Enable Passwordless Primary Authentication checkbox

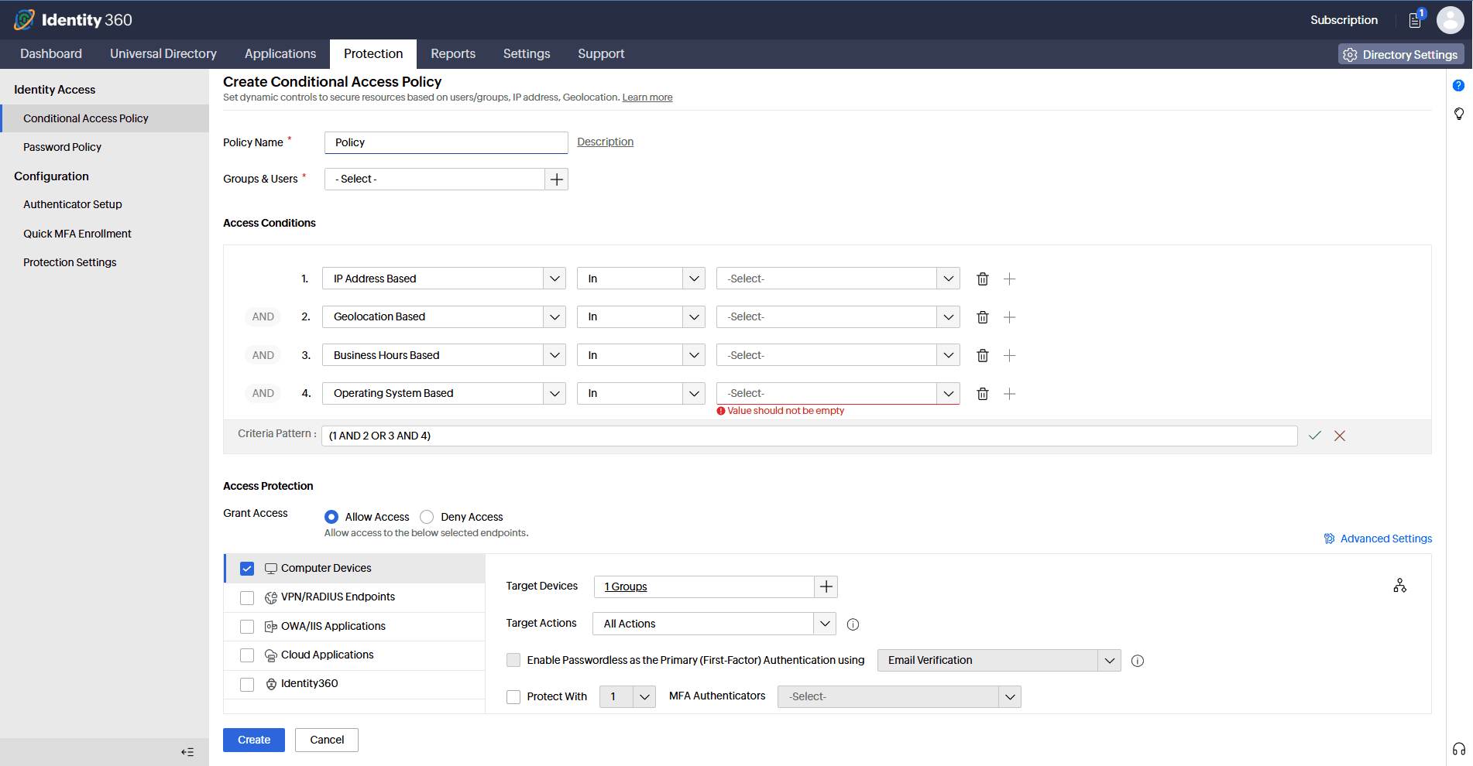click(x=513, y=660)
